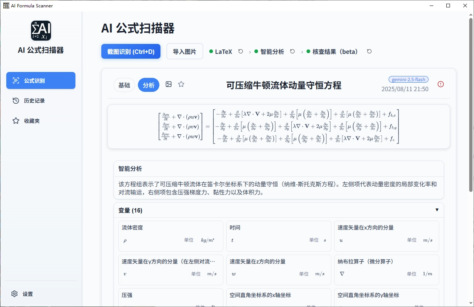Click the 公式识别 scan icon

16,80
